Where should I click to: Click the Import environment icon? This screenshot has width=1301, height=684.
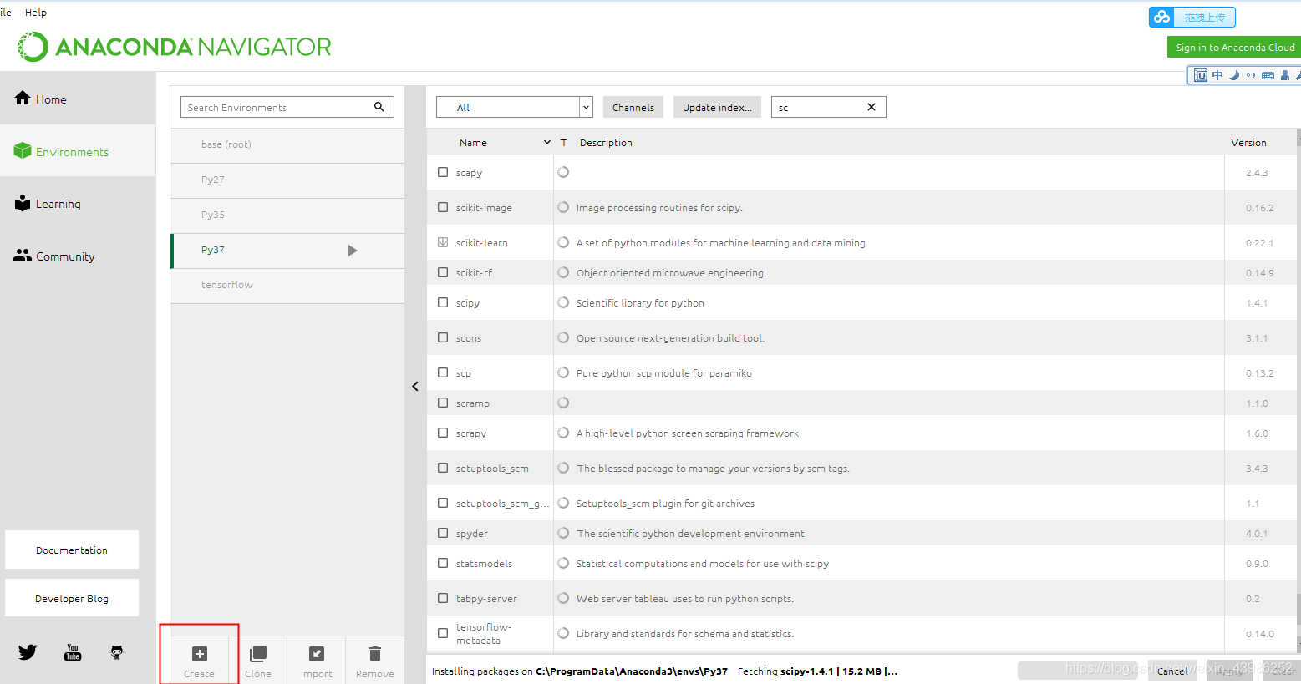[x=317, y=654]
